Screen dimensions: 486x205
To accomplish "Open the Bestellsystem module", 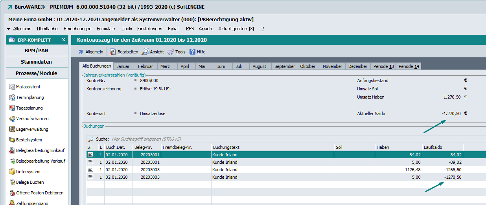I will coord(29,140).
